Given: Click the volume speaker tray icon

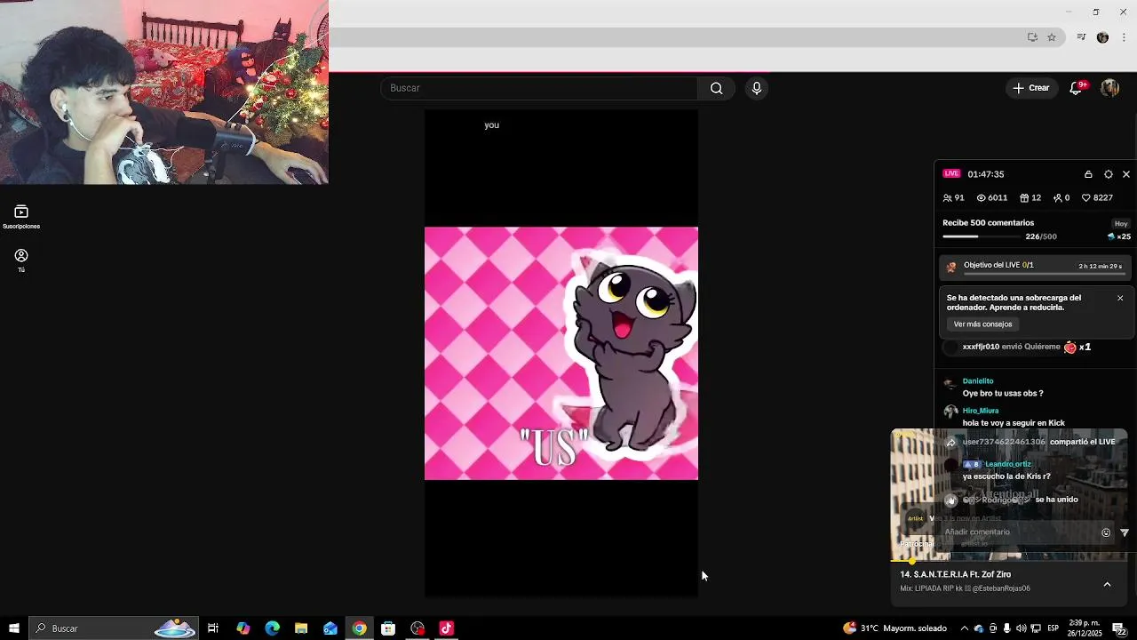Looking at the screenshot, I should pos(1021,628).
